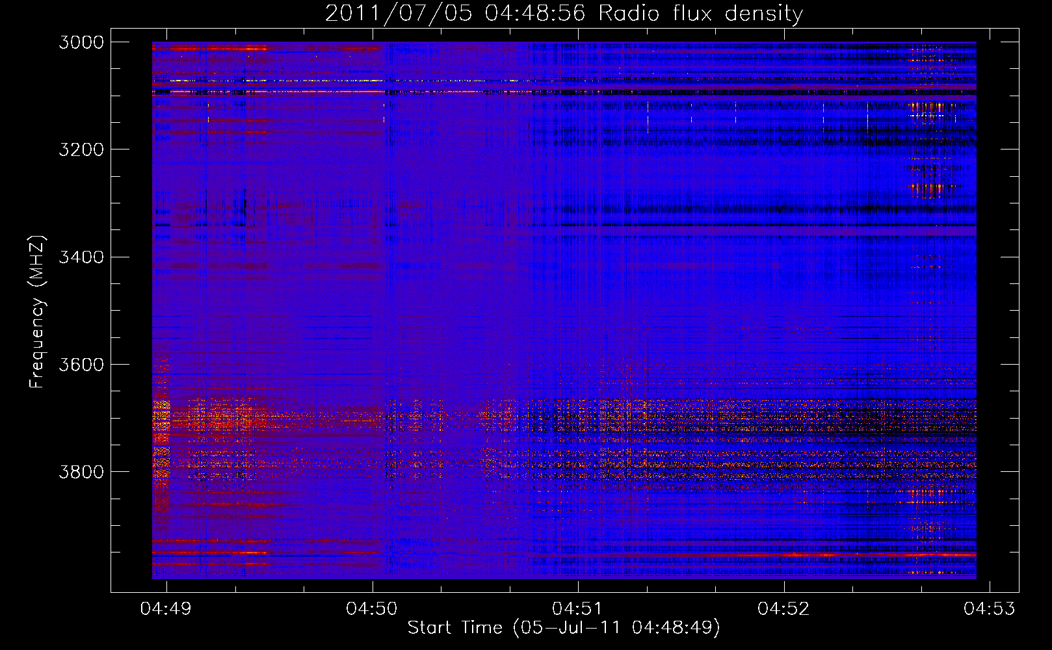
Task: Click the 04:50 time axis label
Action: tap(372, 608)
